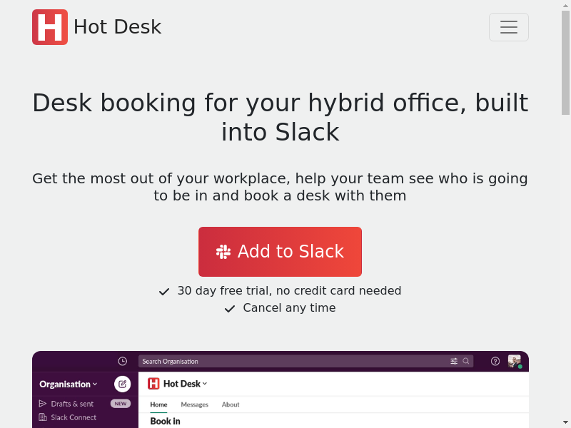
Task: Open the hamburger navigation menu
Action: click(508, 27)
